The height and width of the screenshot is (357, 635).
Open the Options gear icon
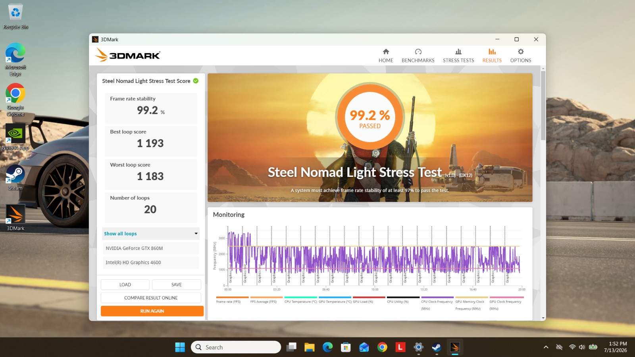click(521, 52)
